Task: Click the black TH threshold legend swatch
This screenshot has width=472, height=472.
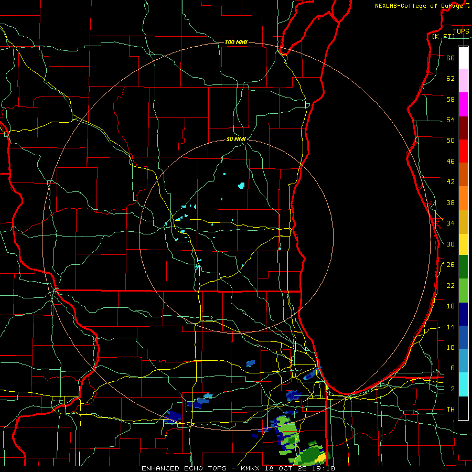Action: tap(463, 408)
